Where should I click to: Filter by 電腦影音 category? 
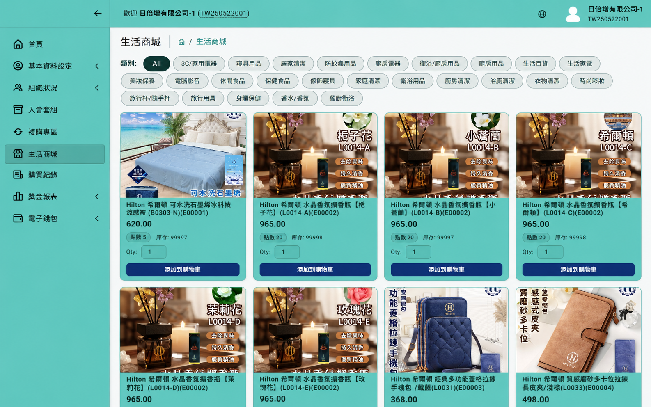pyautogui.click(x=187, y=81)
